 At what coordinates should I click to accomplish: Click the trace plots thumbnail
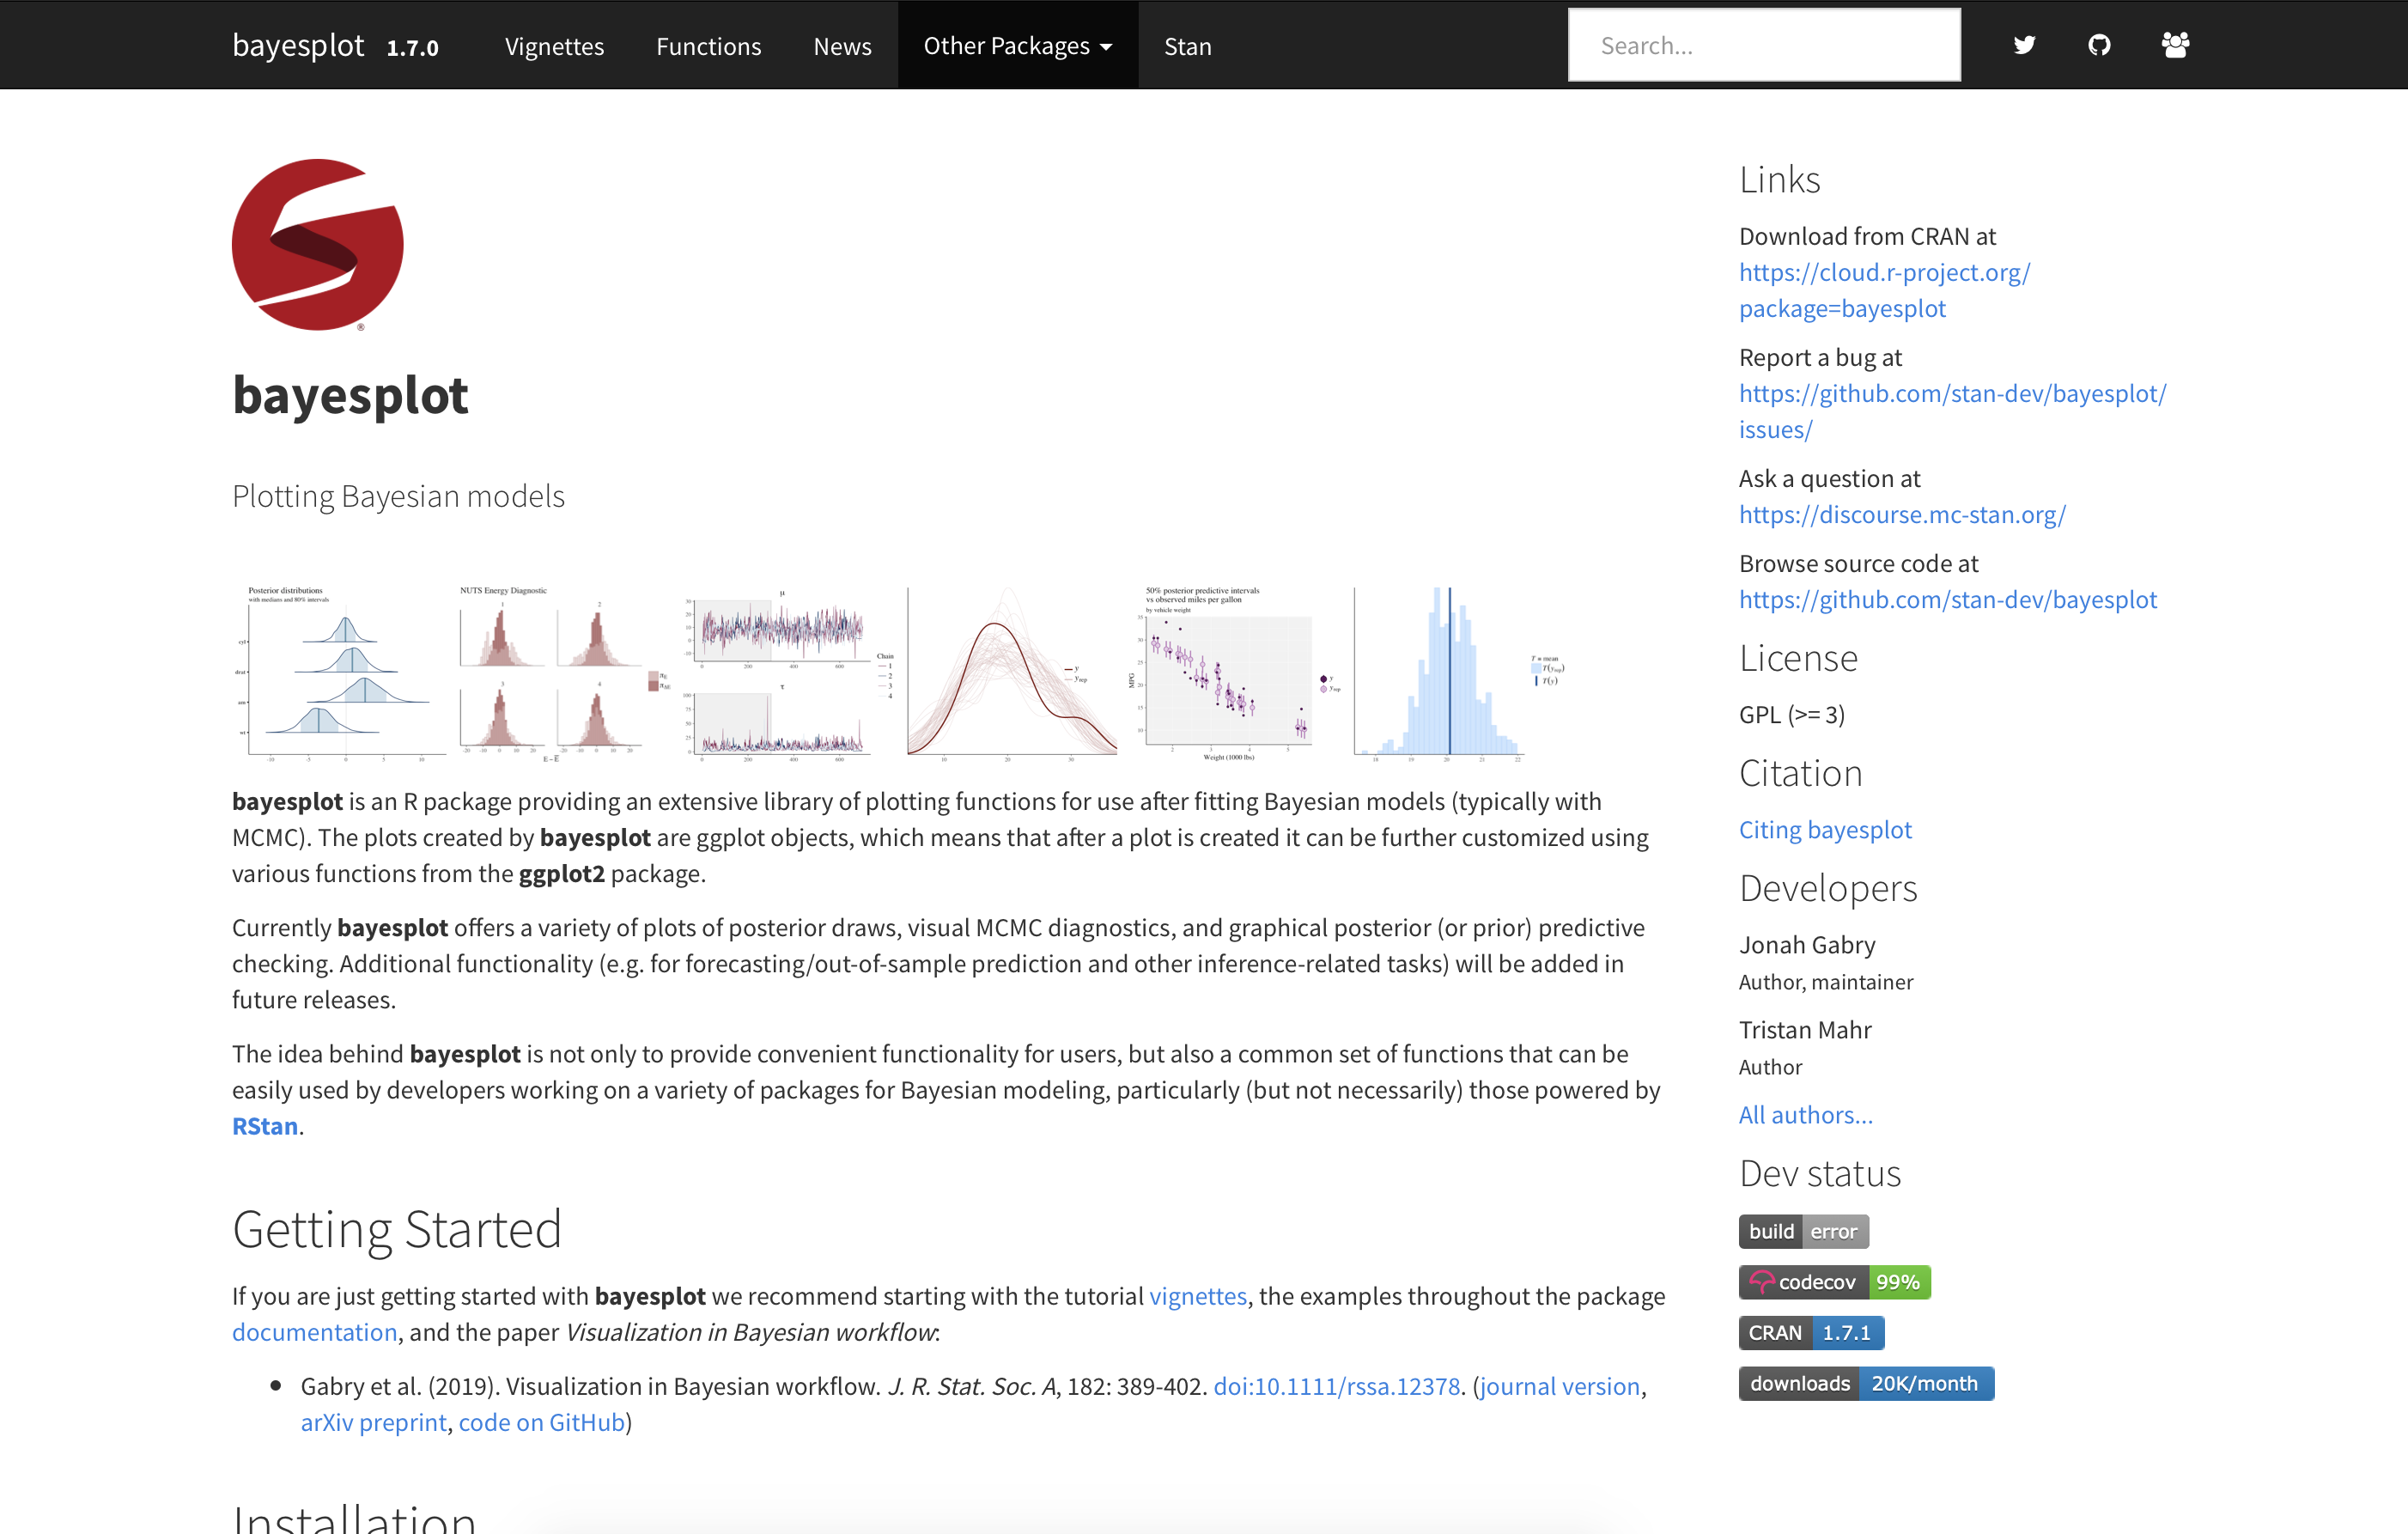[789, 675]
